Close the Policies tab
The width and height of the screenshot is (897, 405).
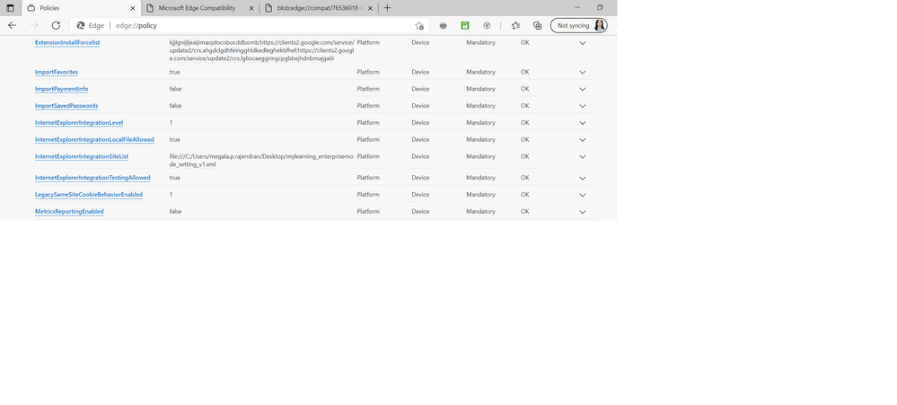[133, 8]
